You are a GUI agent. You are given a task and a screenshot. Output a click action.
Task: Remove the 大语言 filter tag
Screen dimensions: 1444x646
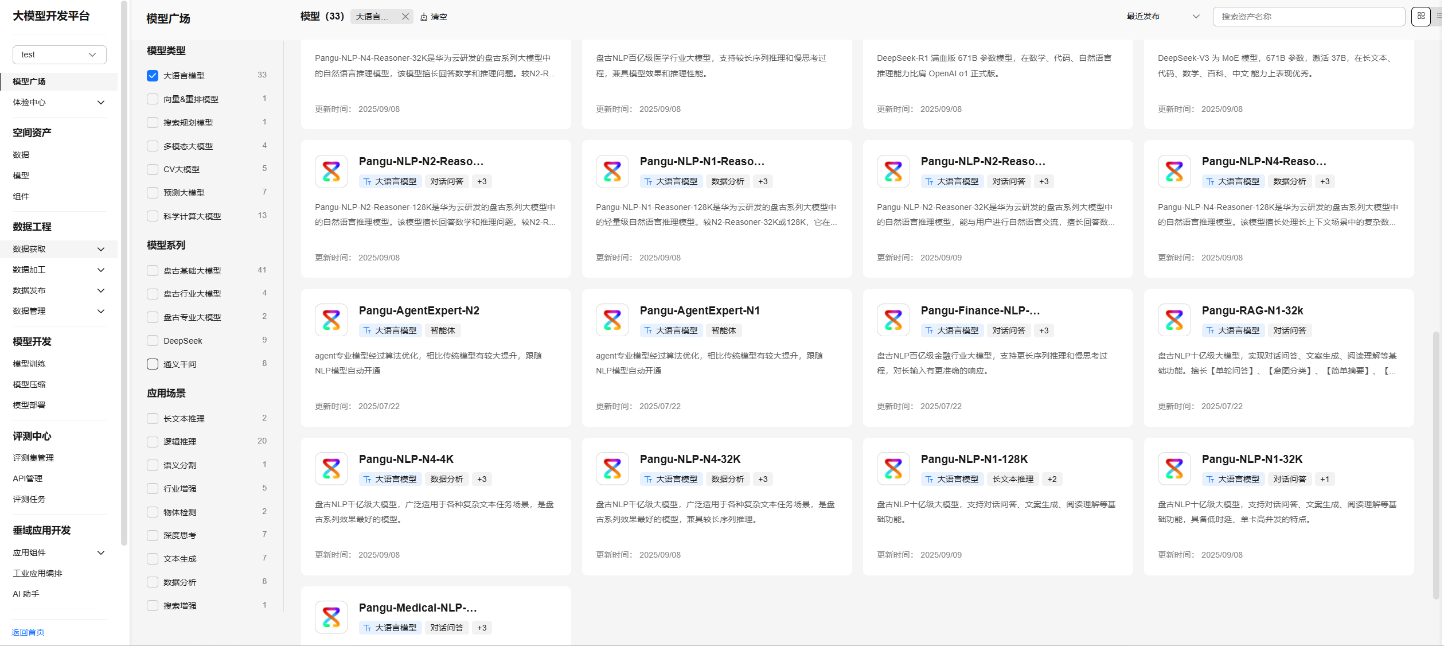click(405, 17)
